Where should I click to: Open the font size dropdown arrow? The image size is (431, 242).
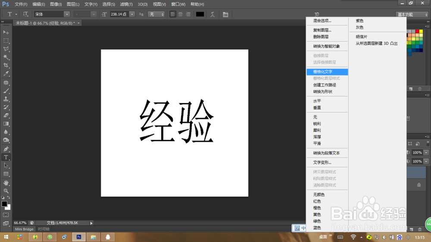[x=132, y=14]
